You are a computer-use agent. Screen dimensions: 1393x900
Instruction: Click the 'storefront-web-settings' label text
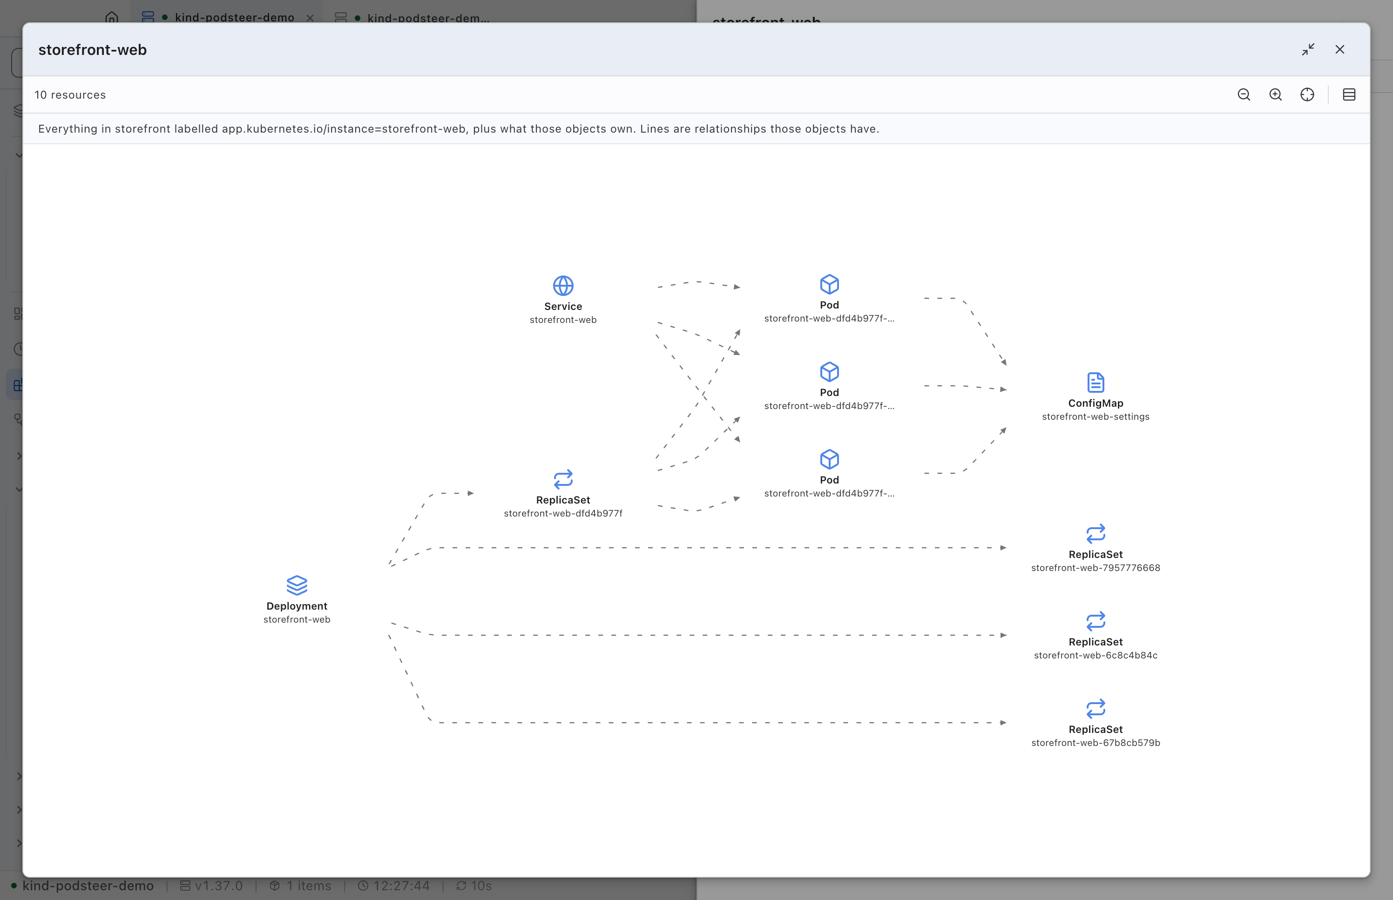(x=1095, y=416)
